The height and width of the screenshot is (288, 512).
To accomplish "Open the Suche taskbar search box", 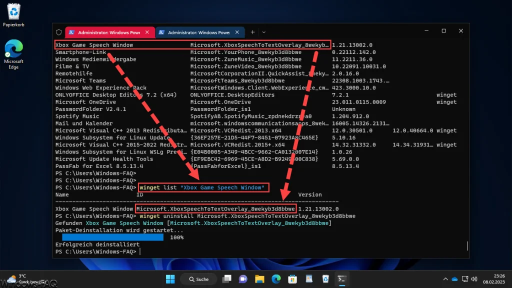I will click(x=199, y=279).
